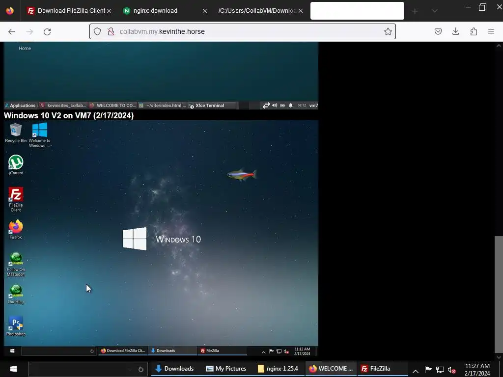Select WELCOME TO CO... Xfce taskbar item
The height and width of the screenshot is (377, 503).
click(x=113, y=105)
